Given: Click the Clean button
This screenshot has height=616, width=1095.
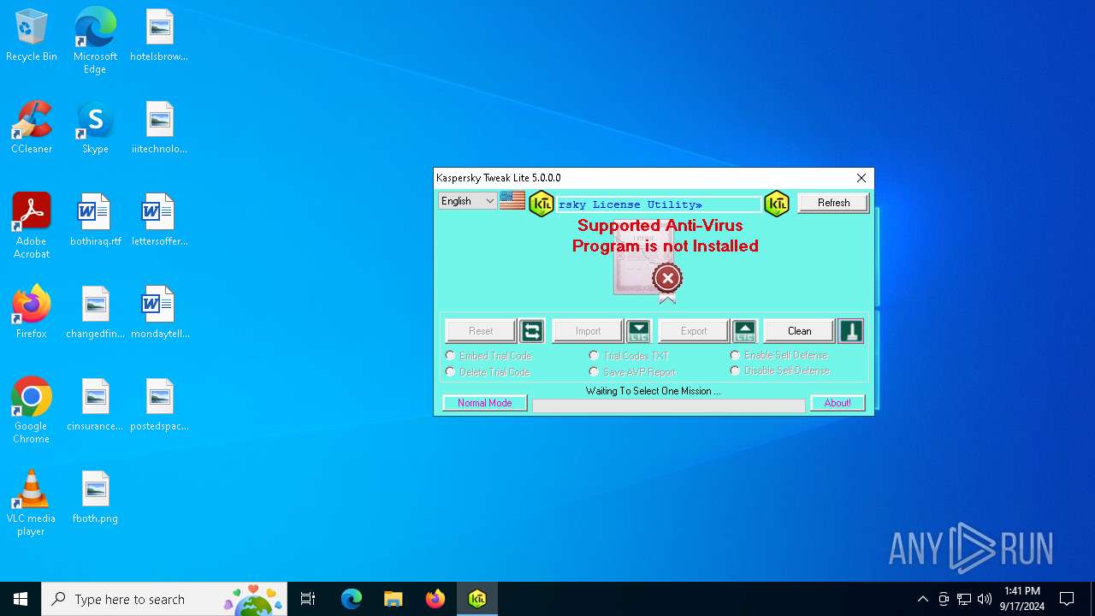Looking at the screenshot, I should (x=799, y=331).
